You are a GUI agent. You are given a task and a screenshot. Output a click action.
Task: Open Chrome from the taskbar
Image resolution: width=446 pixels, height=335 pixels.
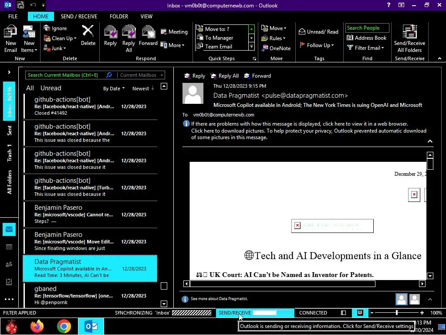[x=64, y=326]
